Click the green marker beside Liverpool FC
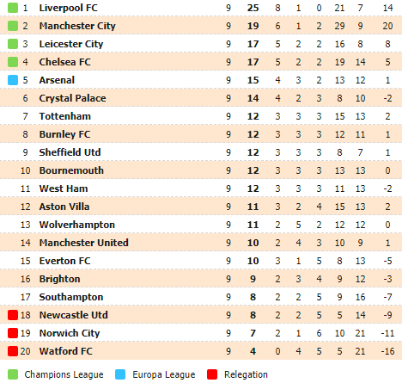The height and width of the screenshot is (383, 402). click(x=13, y=8)
